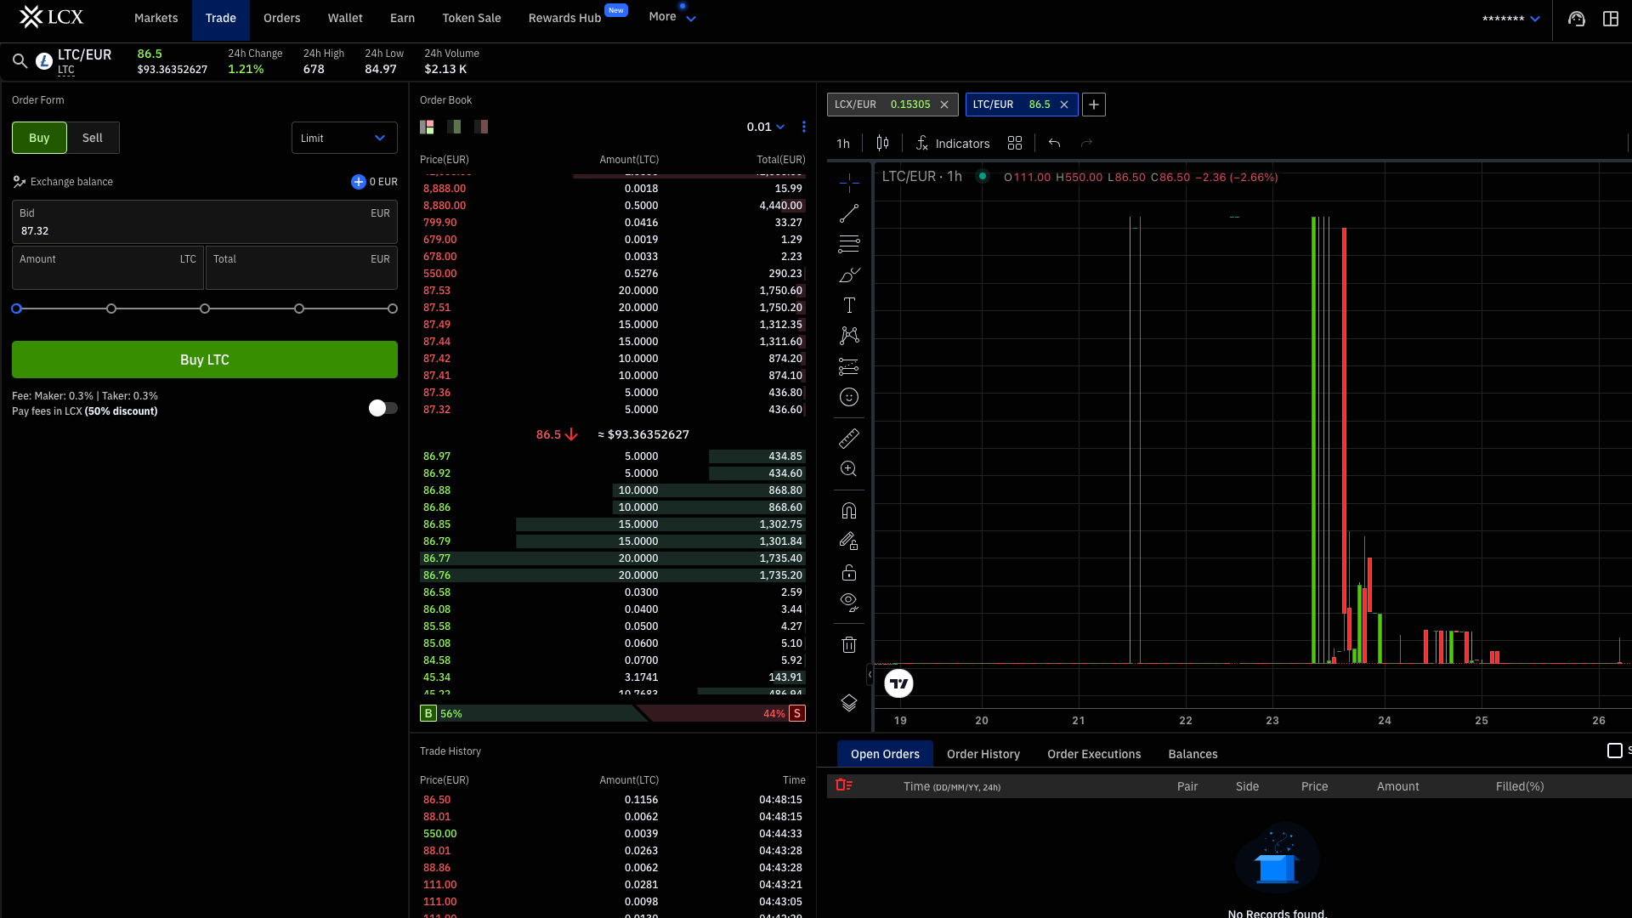
Task: Change chart candle style icon
Action: (883, 144)
